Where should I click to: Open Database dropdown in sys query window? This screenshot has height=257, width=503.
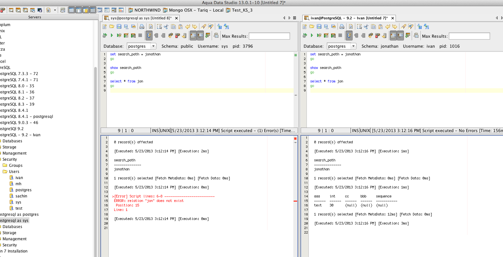[x=153, y=46]
